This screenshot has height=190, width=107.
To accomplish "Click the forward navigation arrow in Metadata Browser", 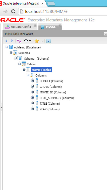I will click(x=12, y=41).
